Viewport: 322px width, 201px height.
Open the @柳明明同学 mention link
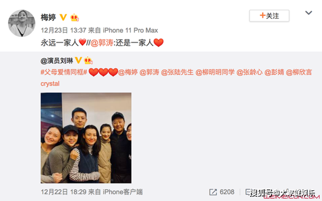[x=215, y=72]
